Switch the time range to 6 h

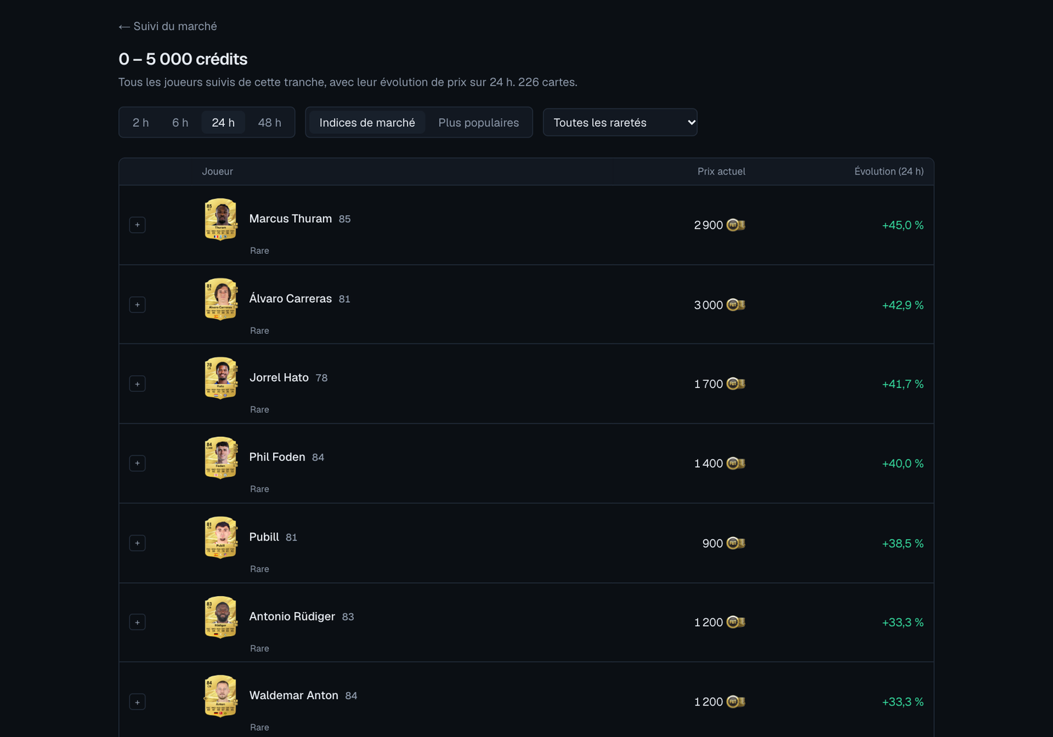point(180,123)
